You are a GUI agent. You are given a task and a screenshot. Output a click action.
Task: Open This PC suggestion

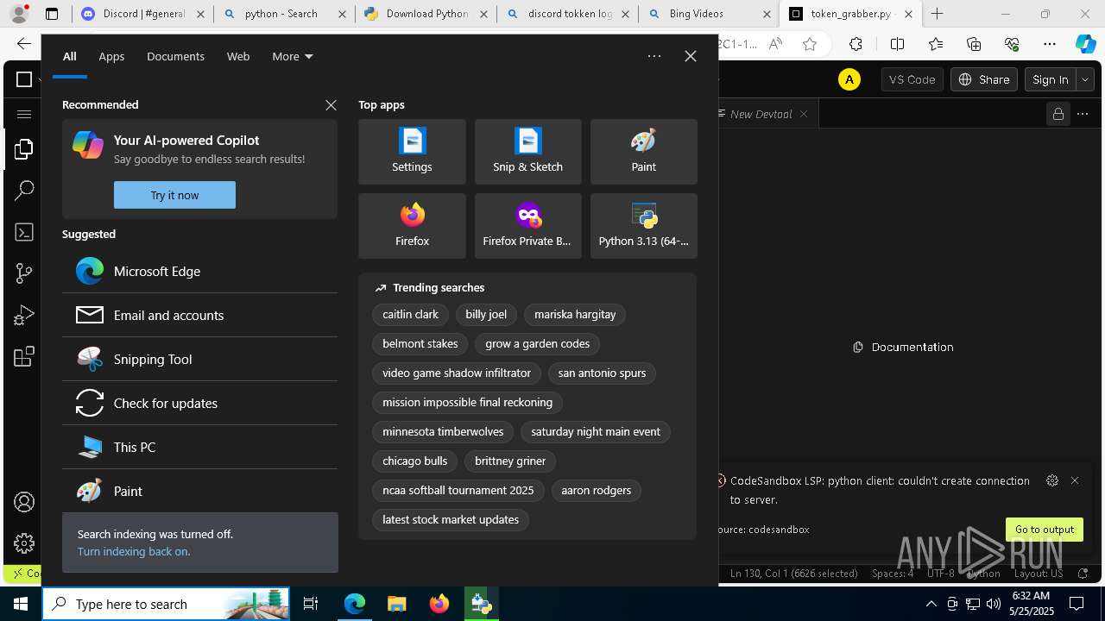[x=199, y=447]
